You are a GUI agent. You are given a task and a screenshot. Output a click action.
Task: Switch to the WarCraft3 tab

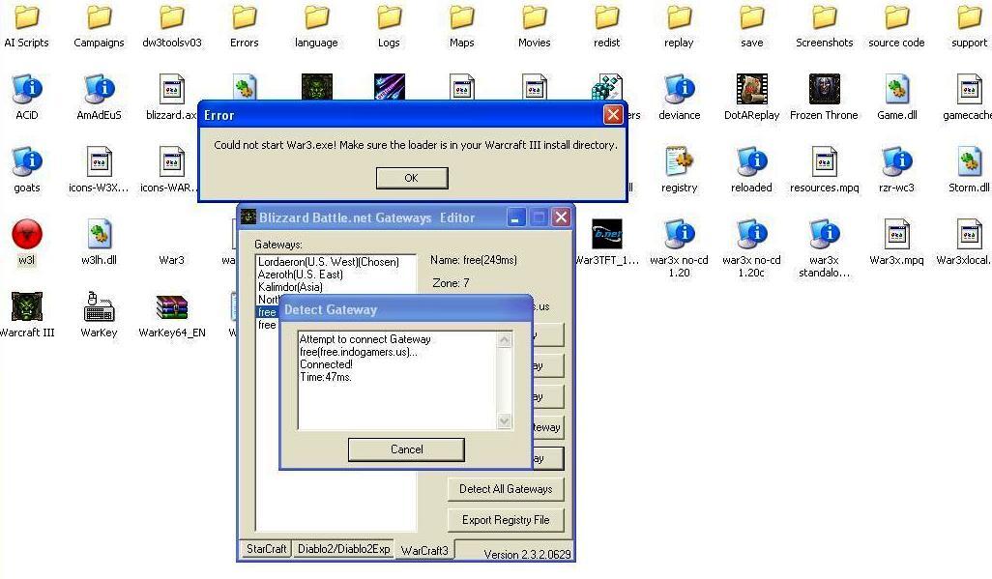(424, 551)
